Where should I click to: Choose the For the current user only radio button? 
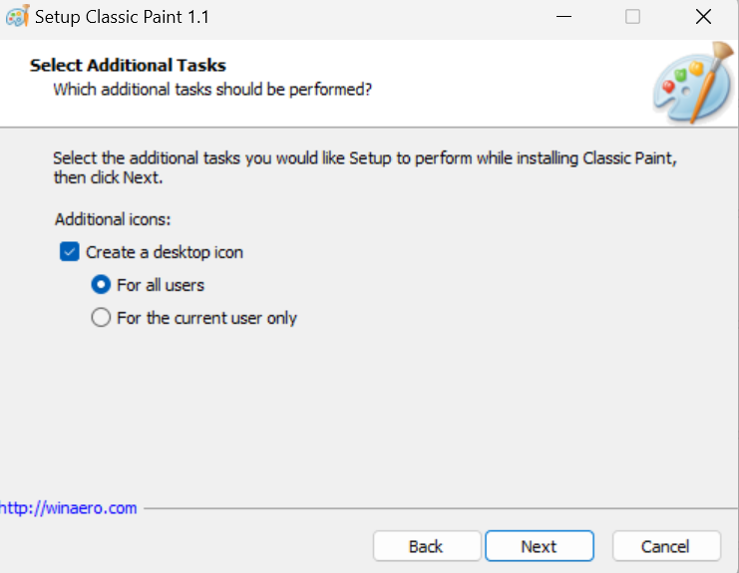pyautogui.click(x=101, y=318)
